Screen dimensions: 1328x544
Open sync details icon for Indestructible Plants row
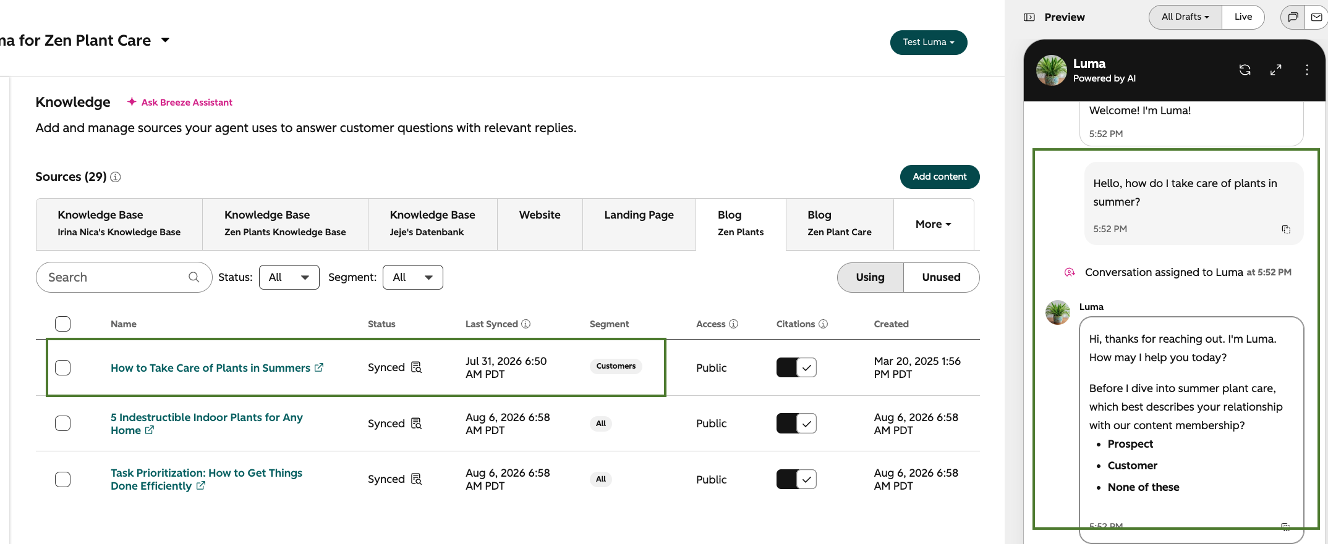[417, 424]
